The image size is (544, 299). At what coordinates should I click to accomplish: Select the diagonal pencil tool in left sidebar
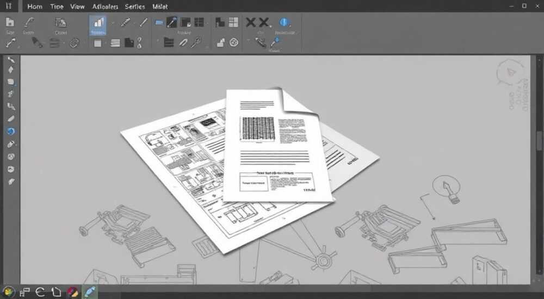11,119
